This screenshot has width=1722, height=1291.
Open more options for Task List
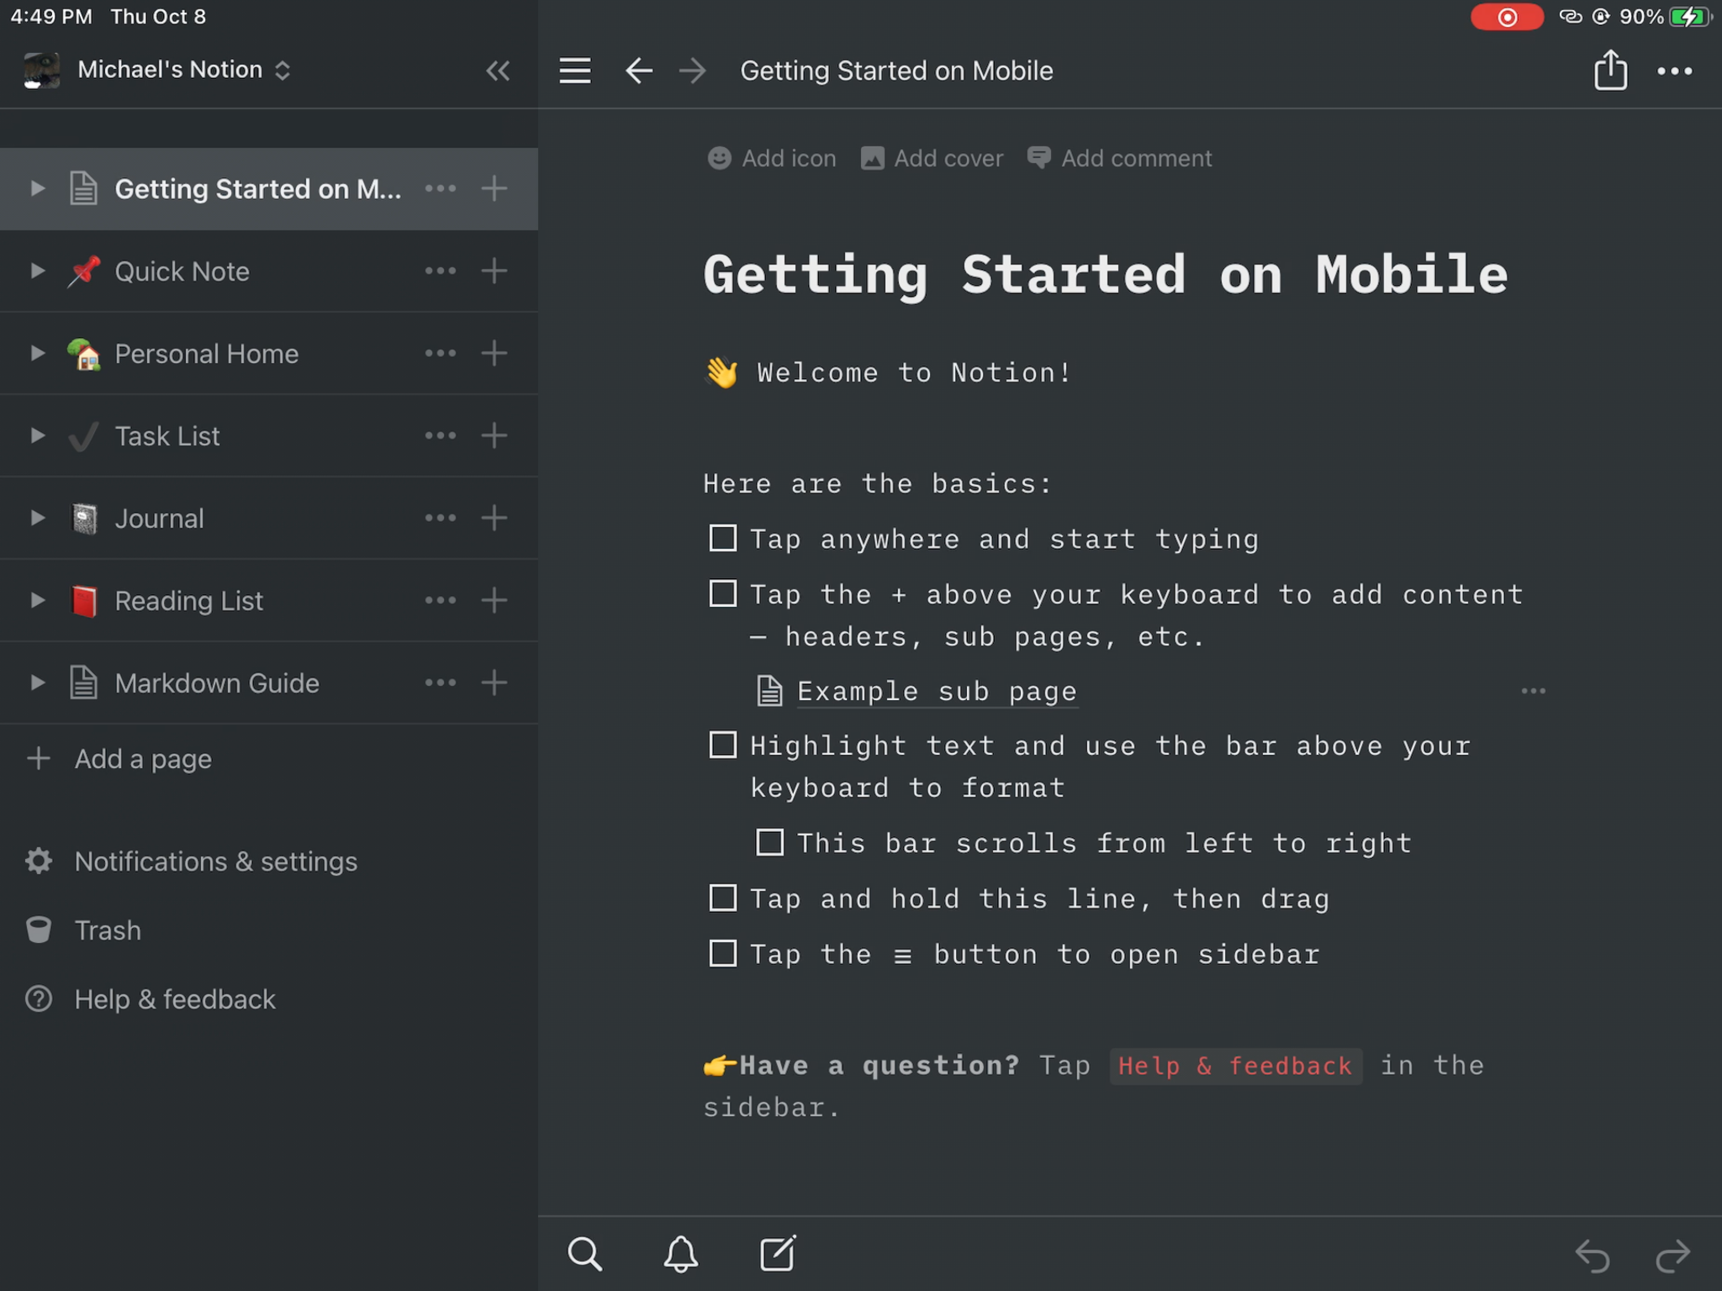pyautogui.click(x=441, y=435)
